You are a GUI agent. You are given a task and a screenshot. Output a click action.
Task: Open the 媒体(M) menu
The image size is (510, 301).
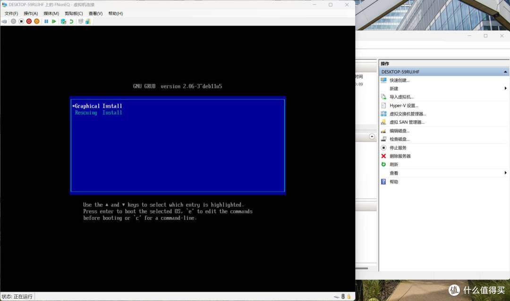click(x=51, y=13)
